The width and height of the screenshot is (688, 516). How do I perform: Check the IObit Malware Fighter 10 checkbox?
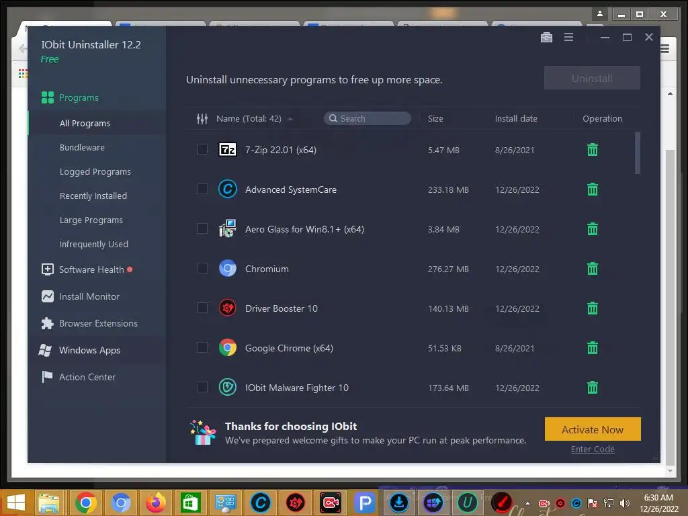click(202, 388)
